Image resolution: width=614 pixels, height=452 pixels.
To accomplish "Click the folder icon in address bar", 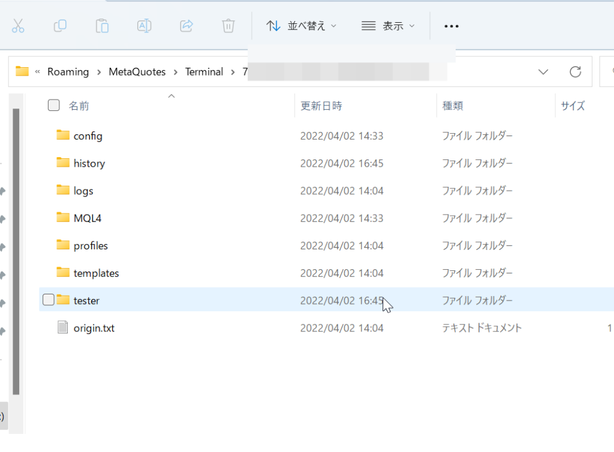I will pos(22,71).
